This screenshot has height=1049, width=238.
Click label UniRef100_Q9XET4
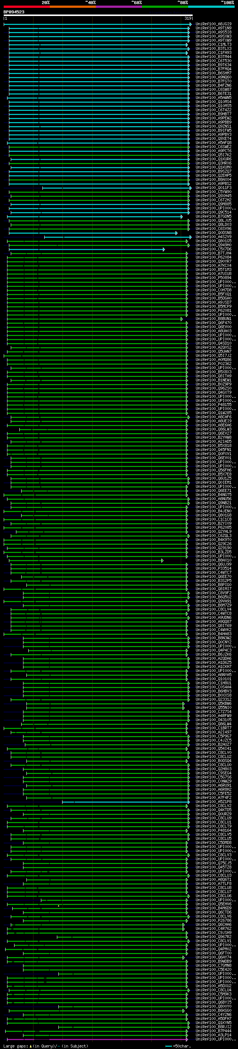[x=213, y=138]
